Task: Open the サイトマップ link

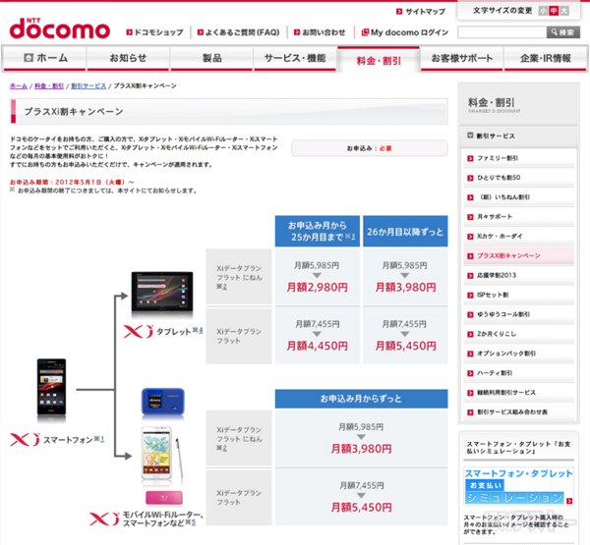Action: click(425, 12)
